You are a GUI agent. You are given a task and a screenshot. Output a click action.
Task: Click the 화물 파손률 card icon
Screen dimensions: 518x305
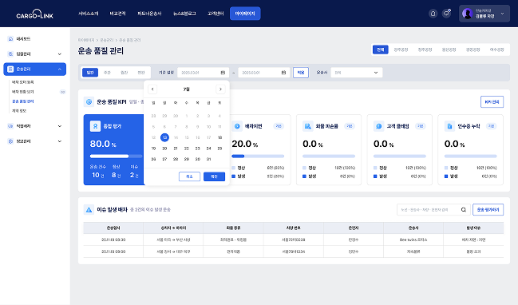coord(308,126)
